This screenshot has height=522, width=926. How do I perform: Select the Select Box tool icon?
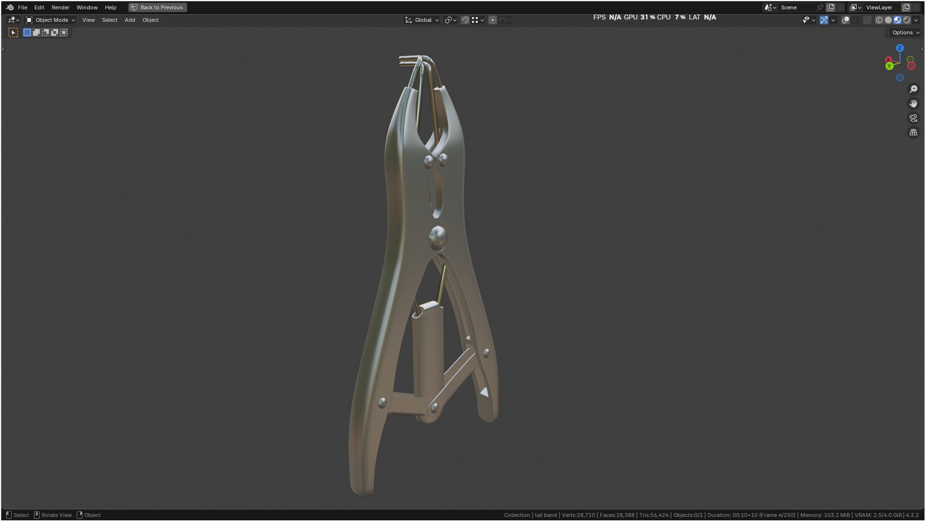coord(13,32)
